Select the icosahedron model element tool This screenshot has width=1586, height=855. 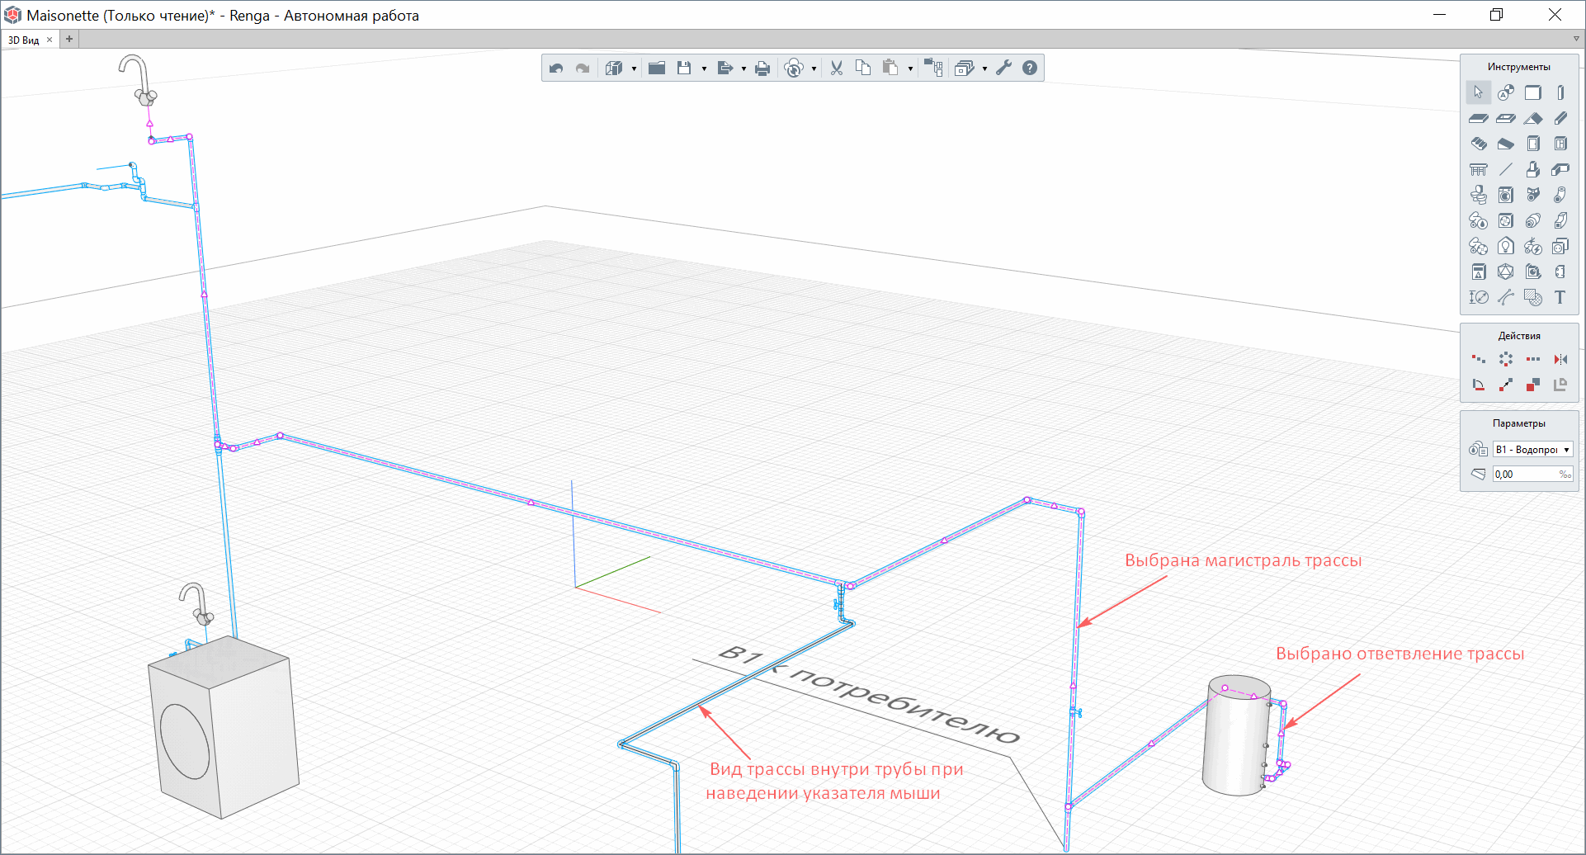[x=1506, y=272]
